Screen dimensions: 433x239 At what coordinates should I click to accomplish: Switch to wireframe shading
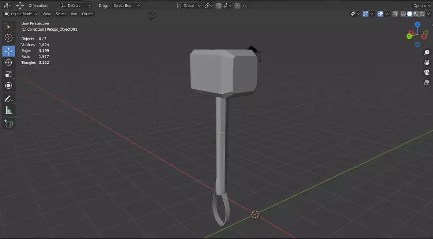click(403, 14)
